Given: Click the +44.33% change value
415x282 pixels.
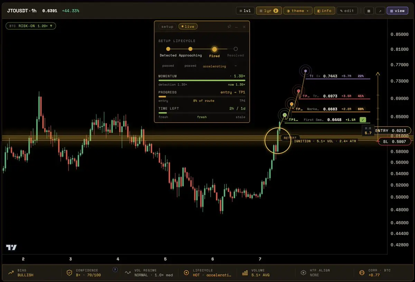Looking at the screenshot, I should (71, 11).
